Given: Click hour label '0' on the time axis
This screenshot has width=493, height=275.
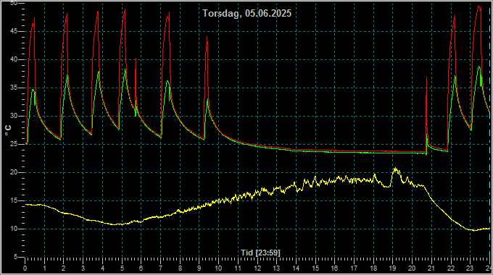Looking at the screenshot, I should click(25, 268).
